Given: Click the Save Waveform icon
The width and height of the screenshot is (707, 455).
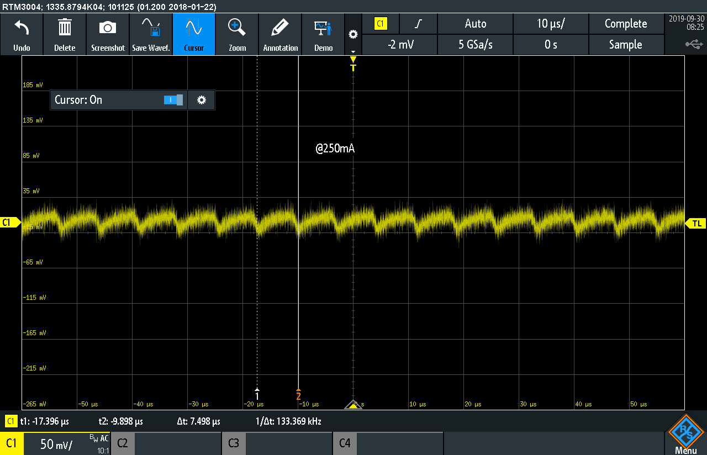Looking at the screenshot, I should pos(151,34).
